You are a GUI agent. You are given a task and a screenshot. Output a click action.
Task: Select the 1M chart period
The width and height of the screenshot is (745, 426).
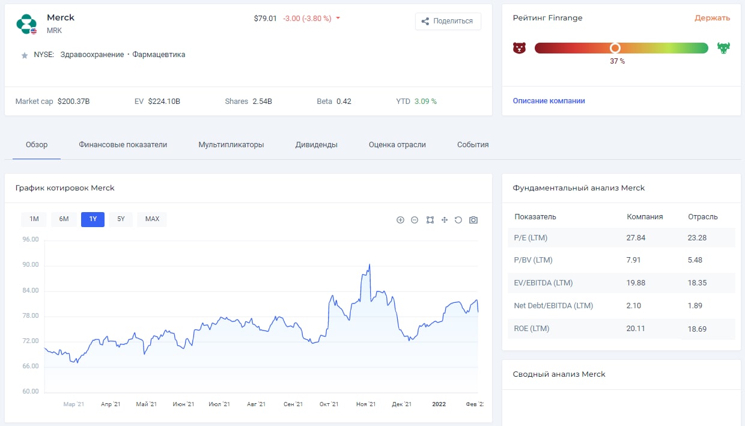coord(34,219)
